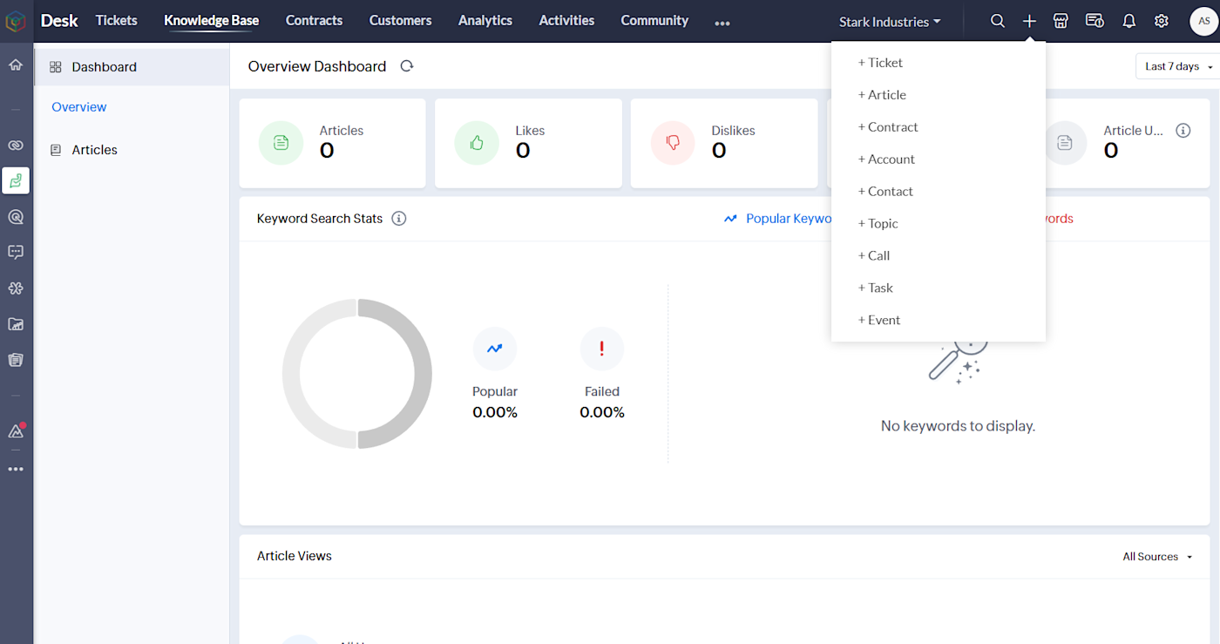
Task: Click the Overview Dashboard heading
Action: [317, 66]
